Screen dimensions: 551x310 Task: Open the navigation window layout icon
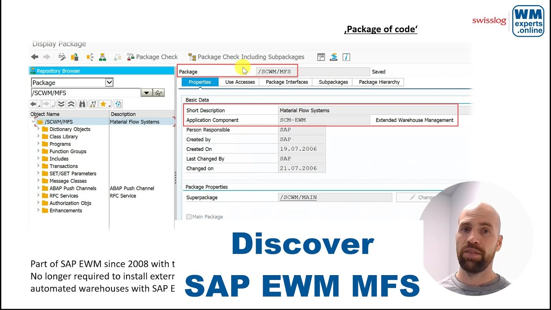point(321,57)
